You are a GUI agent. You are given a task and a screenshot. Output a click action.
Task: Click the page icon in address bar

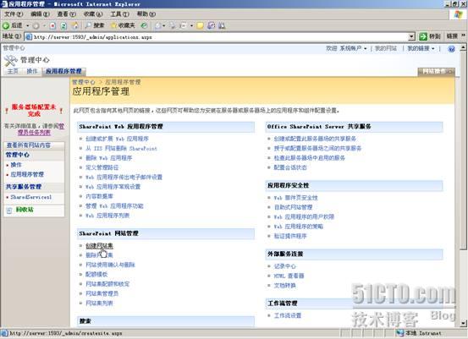(29, 37)
